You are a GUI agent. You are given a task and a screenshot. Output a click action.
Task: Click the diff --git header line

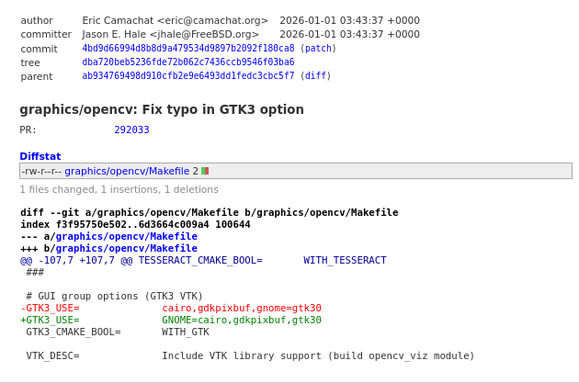(210, 212)
